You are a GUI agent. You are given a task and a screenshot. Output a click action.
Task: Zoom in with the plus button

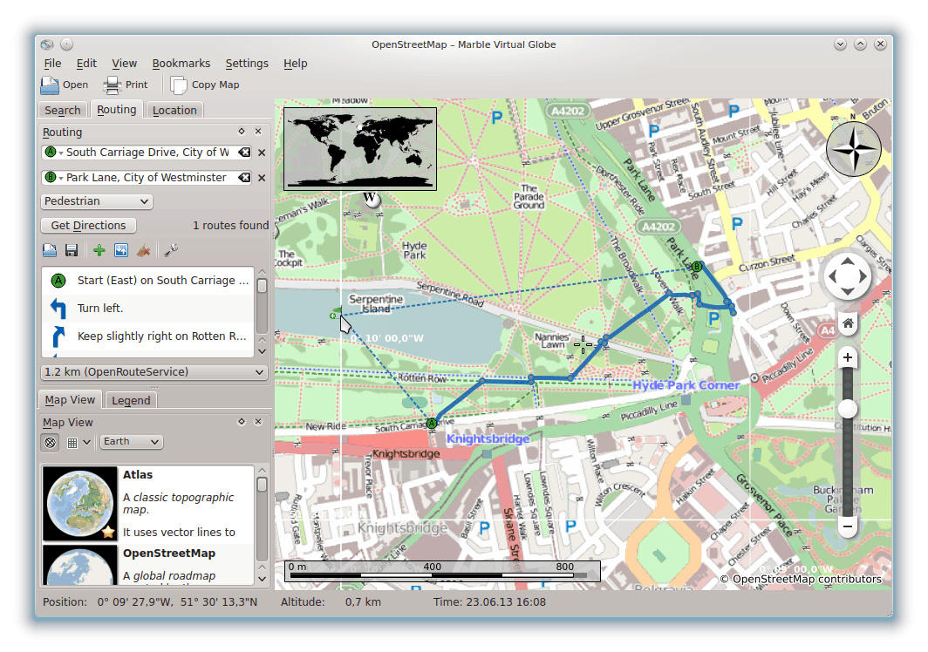[x=848, y=357]
